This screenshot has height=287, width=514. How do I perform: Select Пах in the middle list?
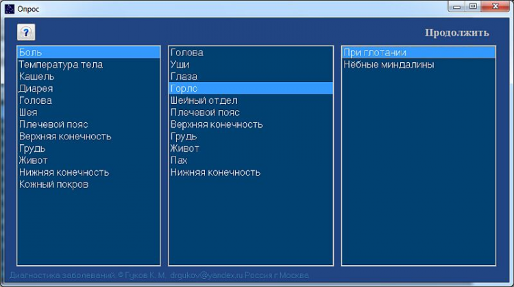(x=251, y=161)
